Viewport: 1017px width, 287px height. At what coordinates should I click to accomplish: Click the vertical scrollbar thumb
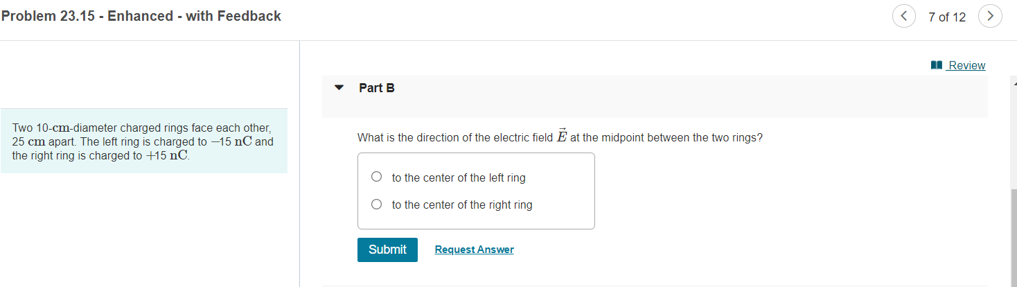[x=1013, y=236]
